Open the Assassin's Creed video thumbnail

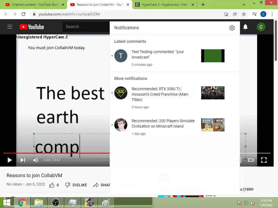click(213, 93)
